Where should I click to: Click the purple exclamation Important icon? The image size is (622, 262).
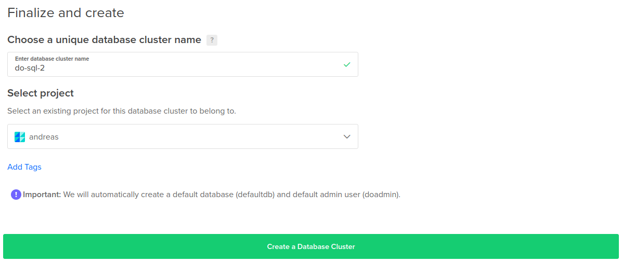[16, 195]
